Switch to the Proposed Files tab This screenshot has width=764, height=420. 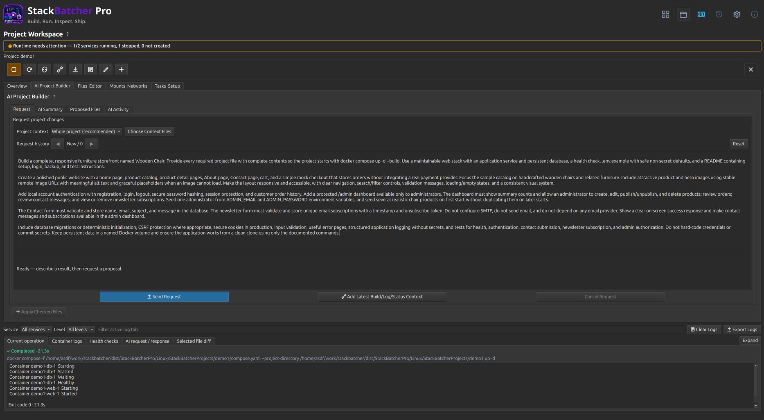85,109
